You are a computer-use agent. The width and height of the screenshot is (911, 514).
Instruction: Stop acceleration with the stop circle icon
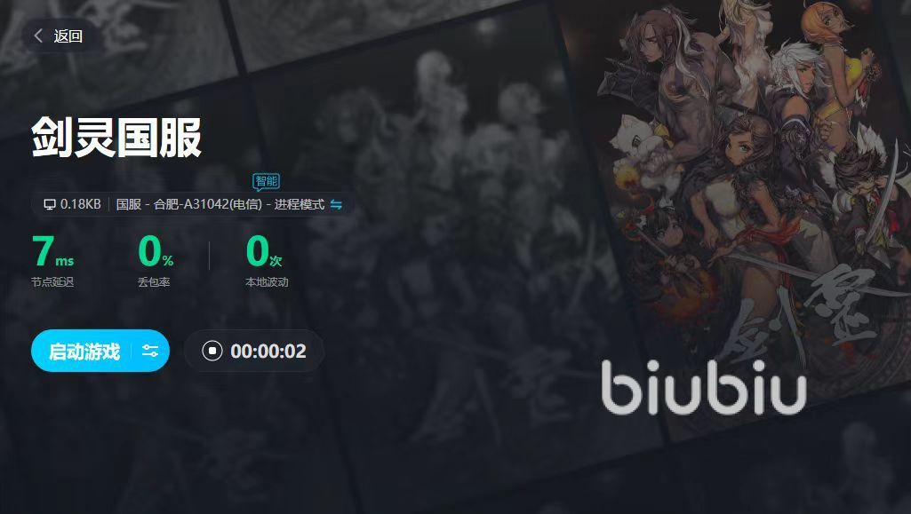click(x=212, y=351)
